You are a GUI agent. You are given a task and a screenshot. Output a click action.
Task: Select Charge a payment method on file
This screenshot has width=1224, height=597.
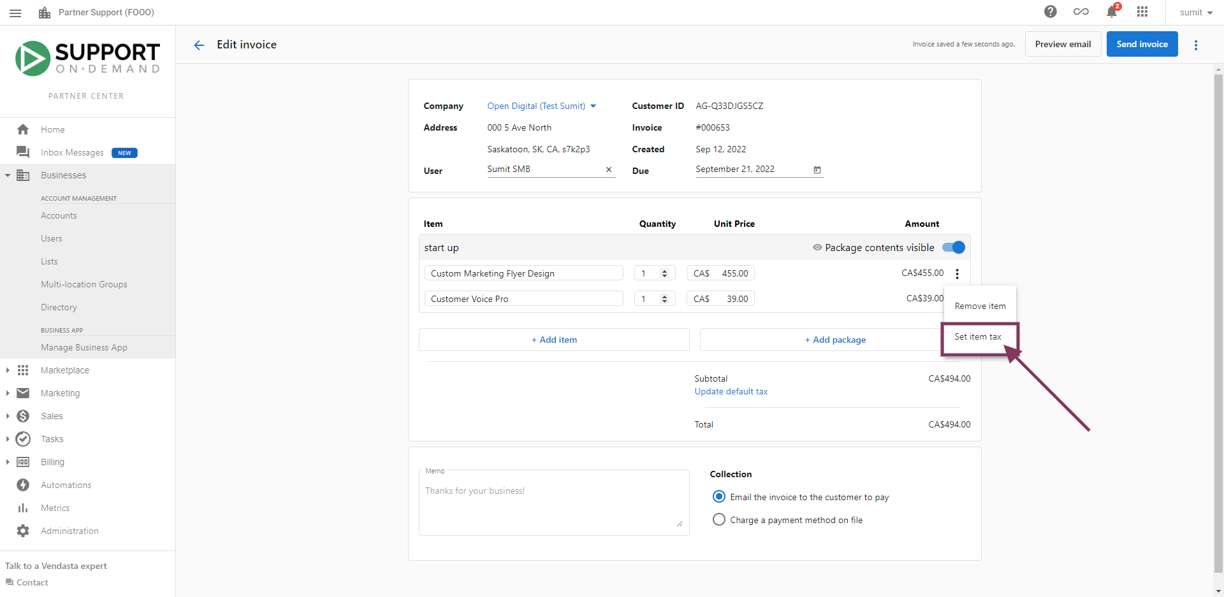[719, 519]
